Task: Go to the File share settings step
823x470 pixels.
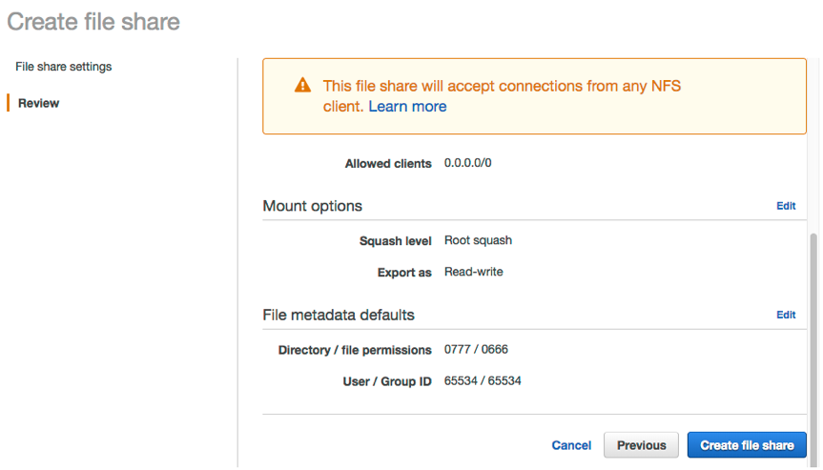Action: click(64, 67)
